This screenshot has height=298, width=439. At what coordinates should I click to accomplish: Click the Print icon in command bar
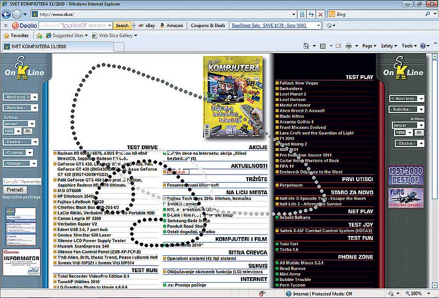[x=348, y=46]
